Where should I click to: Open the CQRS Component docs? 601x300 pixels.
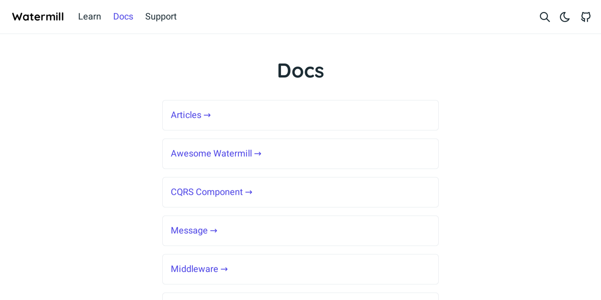(x=206, y=192)
